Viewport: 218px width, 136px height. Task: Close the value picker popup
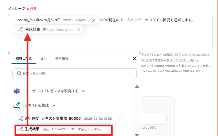[135, 58]
